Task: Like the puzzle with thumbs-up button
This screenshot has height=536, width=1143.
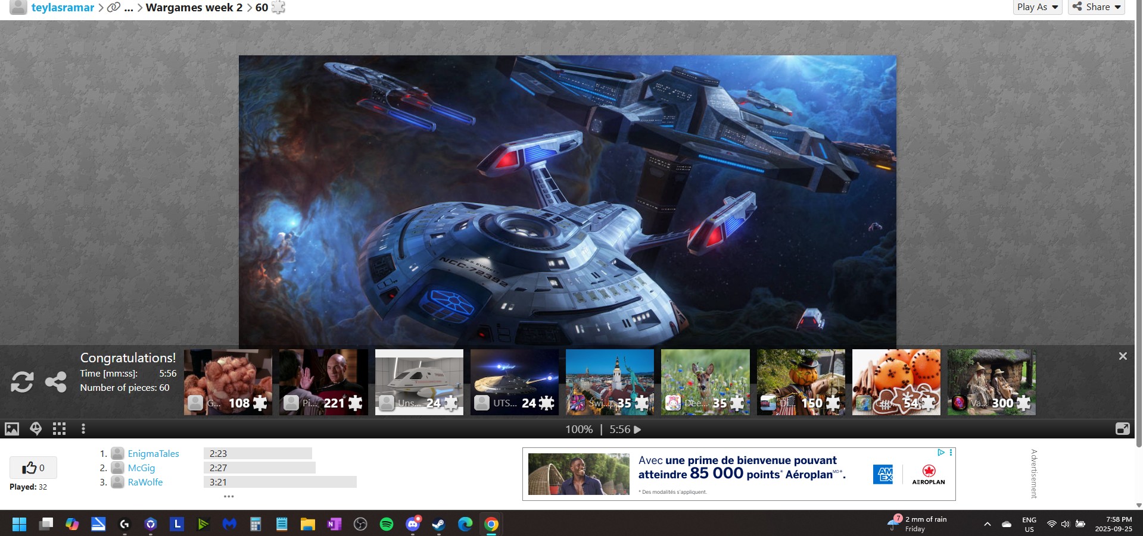Action: (33, 468)
